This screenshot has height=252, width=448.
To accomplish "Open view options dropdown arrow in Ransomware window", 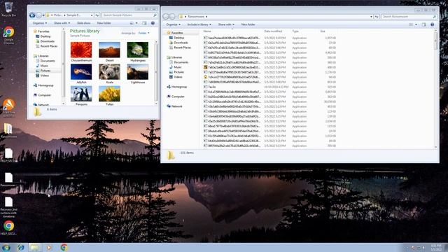I will (416, 24).
